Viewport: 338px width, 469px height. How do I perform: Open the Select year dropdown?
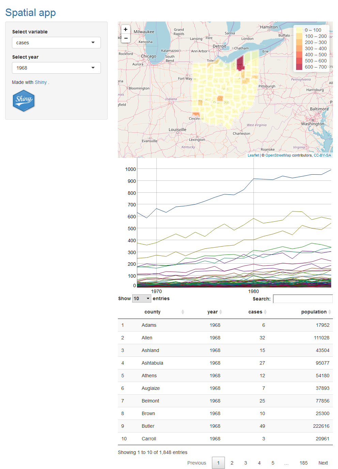pos(56,68)
